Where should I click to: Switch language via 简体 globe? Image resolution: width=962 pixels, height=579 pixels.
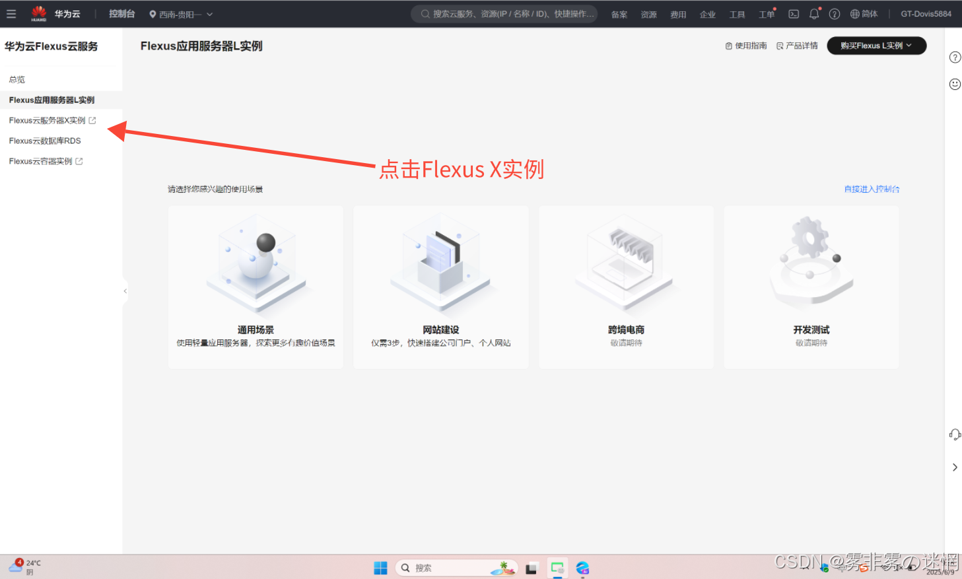pyautogui.click(x=864, y=14)
